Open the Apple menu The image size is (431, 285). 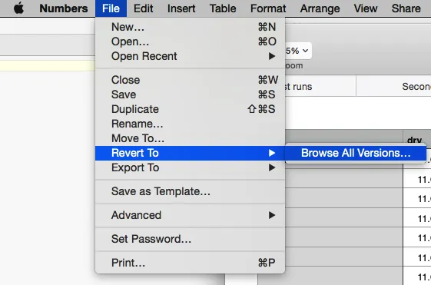(18, 8)
